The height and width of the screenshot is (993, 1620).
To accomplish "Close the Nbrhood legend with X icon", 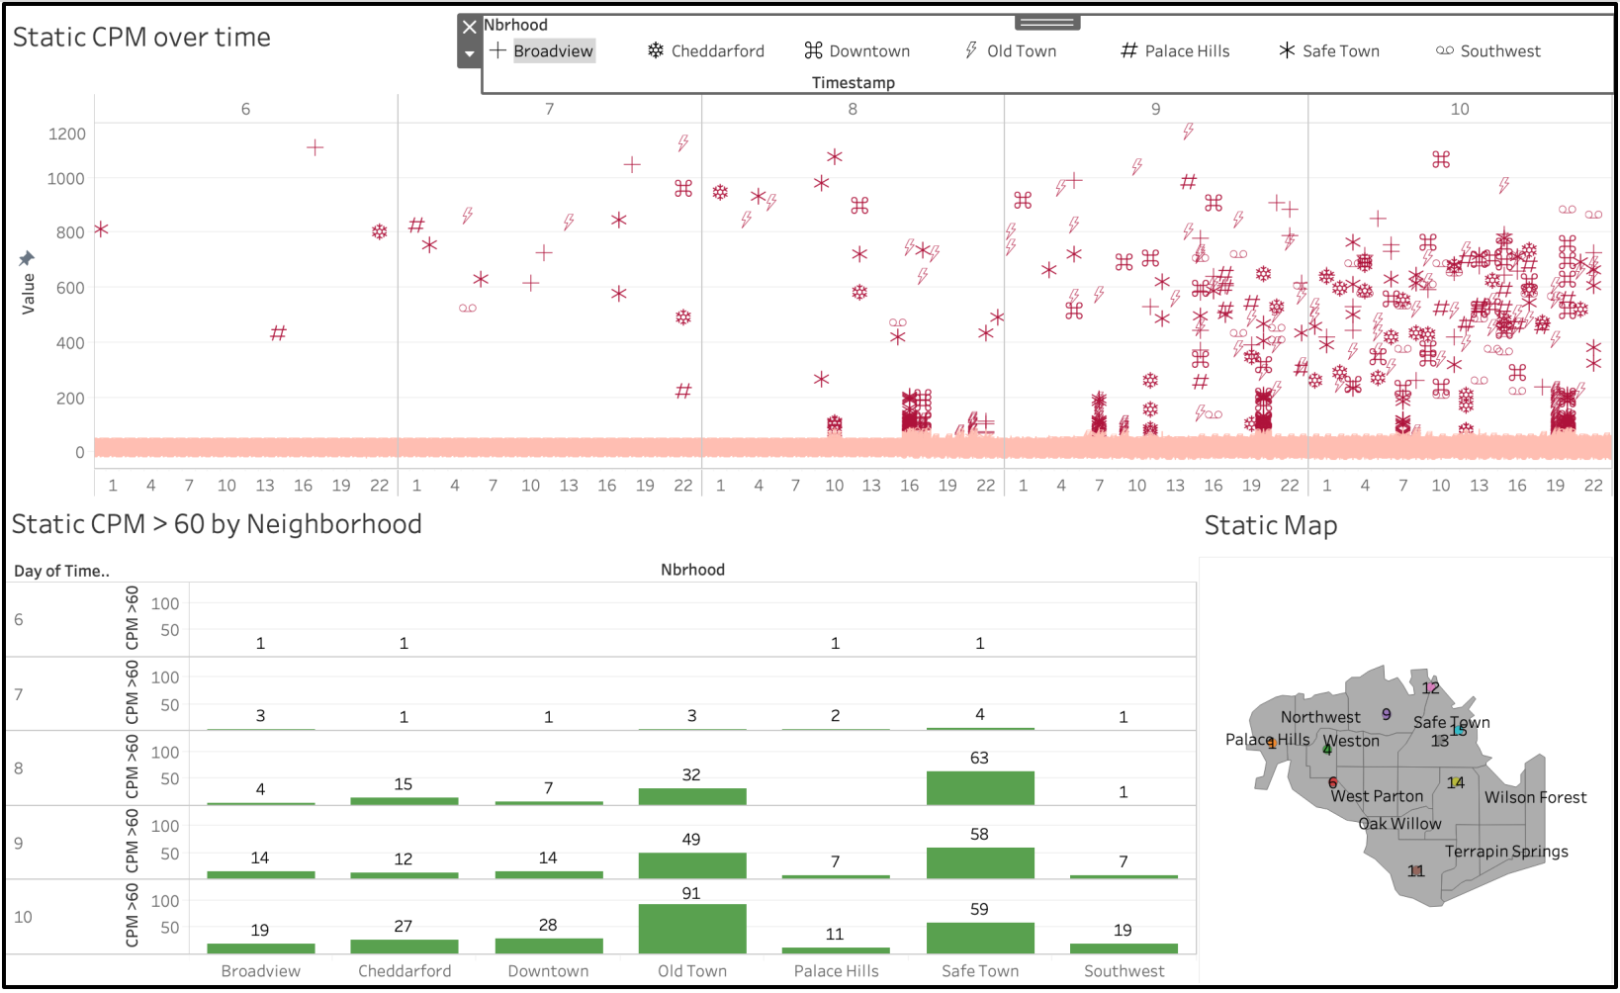I will click(x=470, y=27).
